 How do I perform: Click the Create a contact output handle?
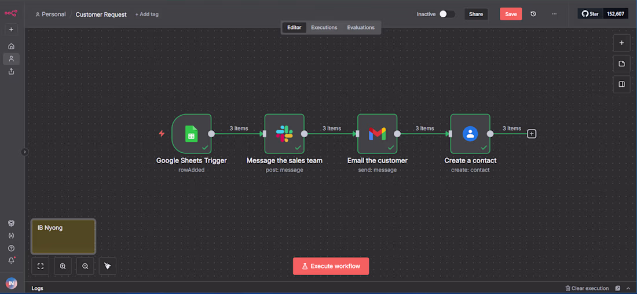click(x=490, y=134)
